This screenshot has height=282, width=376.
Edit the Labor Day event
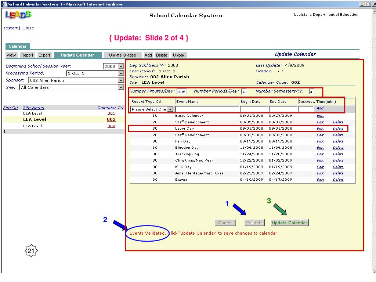click(x=320, y=129)
